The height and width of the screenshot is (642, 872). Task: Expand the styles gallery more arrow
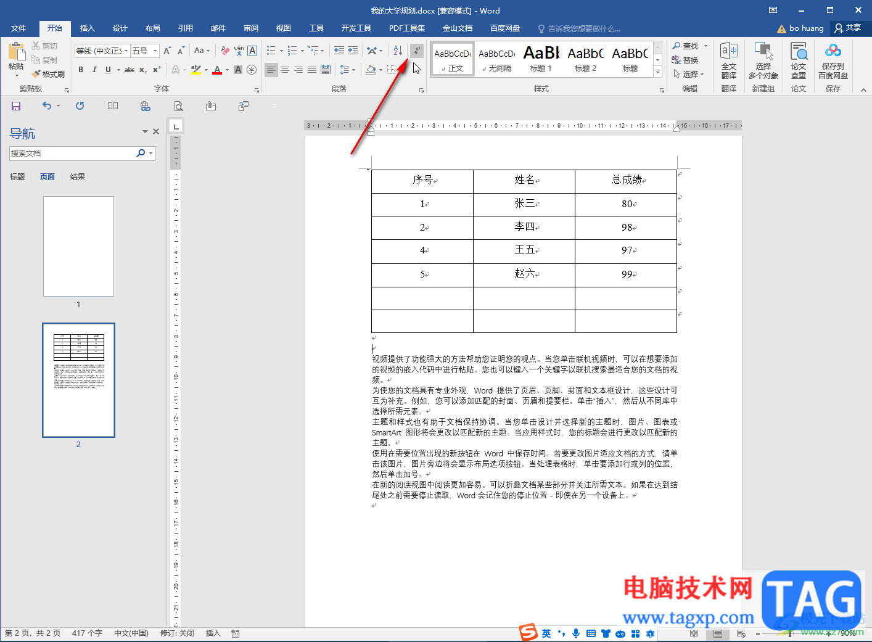tap(657, 73)
